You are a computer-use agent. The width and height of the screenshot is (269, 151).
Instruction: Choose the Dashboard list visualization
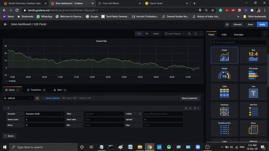[224, 128]
